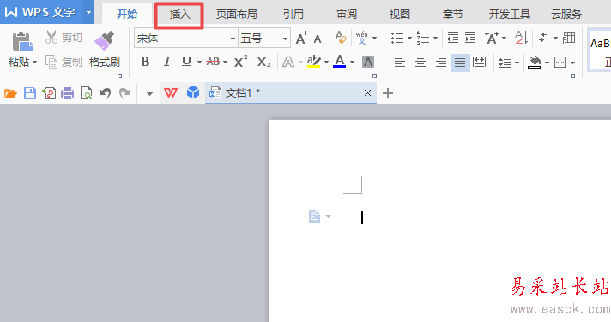Click the print icon
This screenshot has width=611, height=322.
pyautogui.click(x=68, y=93)
